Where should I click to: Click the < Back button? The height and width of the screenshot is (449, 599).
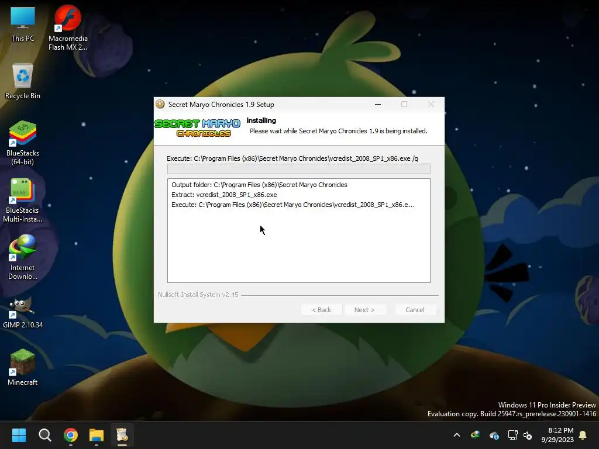(x=321, y=310)
